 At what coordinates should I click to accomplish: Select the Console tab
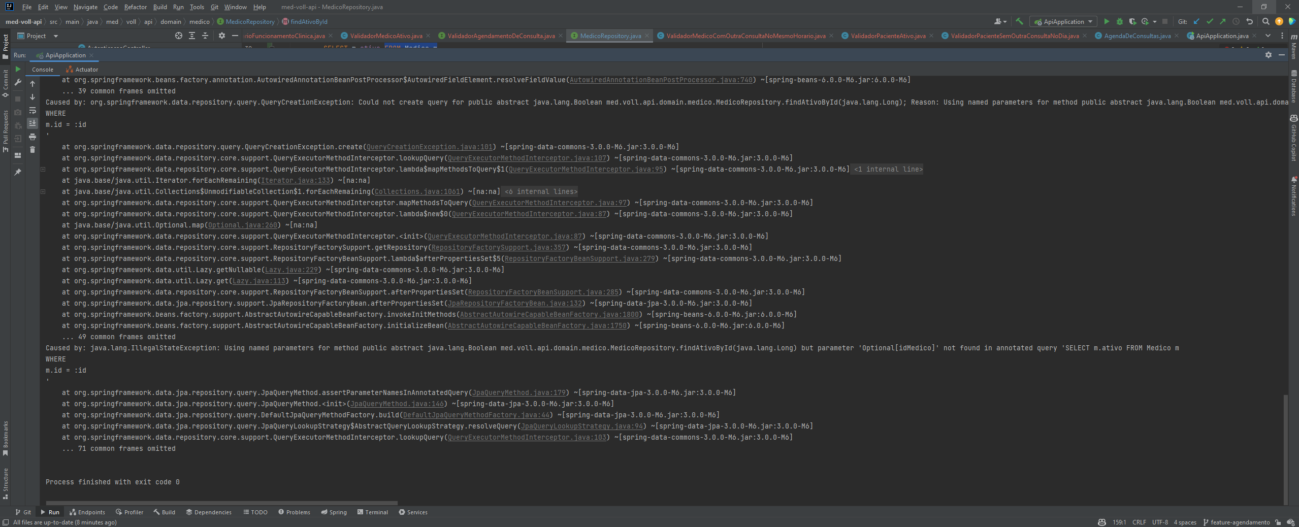(x=43, y=70)
